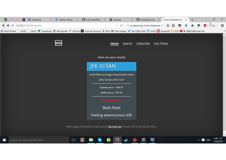Open Fun Times in site navigation

tap(161, 43)
